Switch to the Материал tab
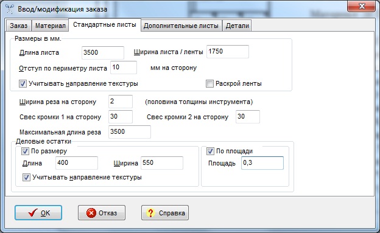 50,26
